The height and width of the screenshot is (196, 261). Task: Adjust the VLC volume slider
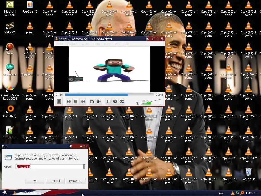[x=151, y=102]
